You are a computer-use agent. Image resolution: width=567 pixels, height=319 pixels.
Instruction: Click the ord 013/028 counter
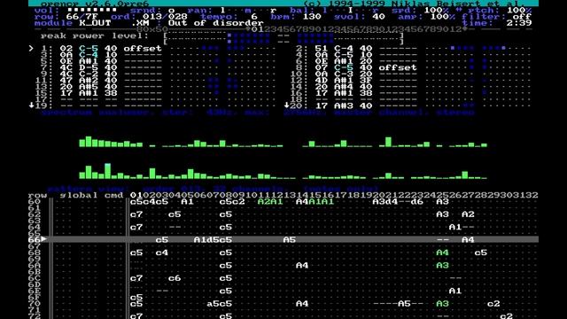tap(166, 17)
